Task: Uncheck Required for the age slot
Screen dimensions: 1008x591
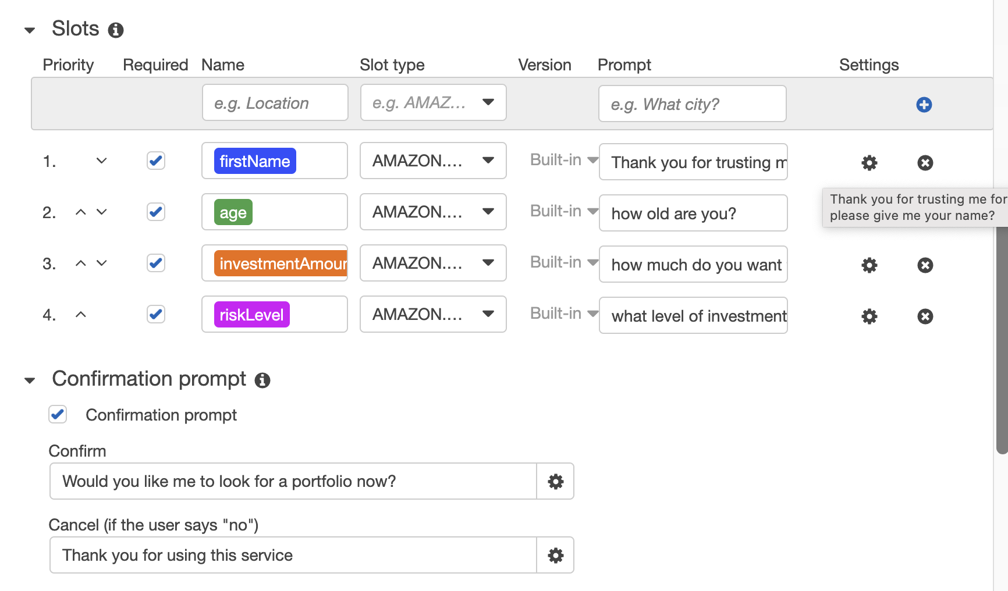Action: pyautogui.click(x=155, y=212)
